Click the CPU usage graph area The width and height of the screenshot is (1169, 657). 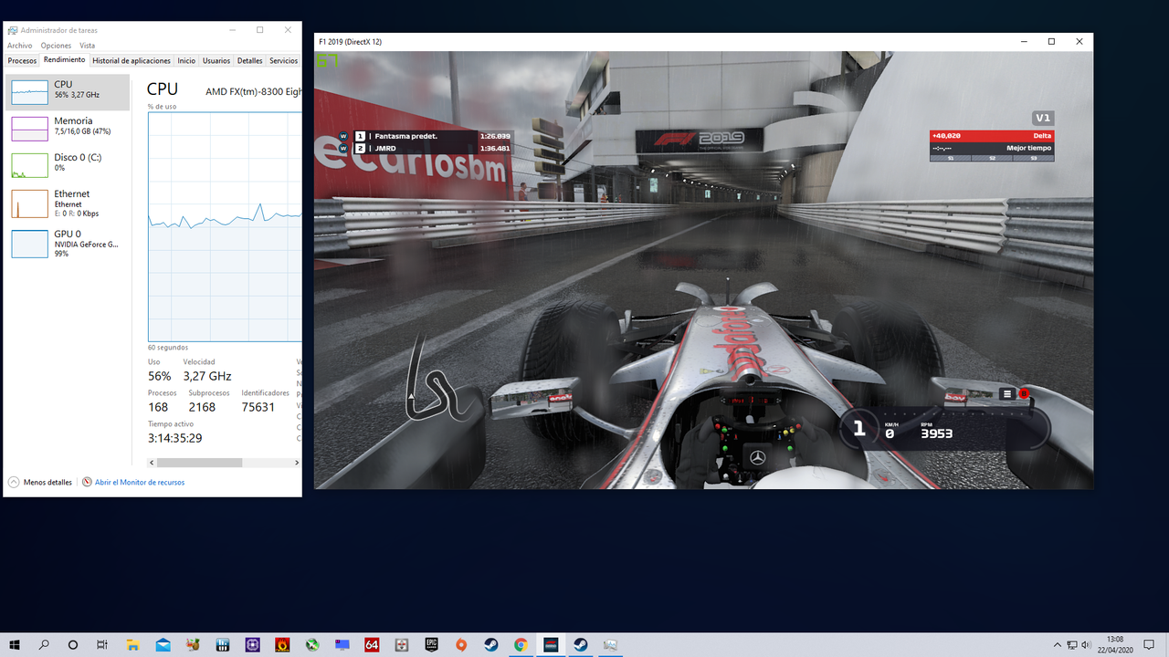click(x=225, y=226)
